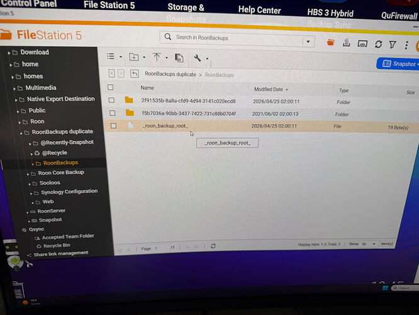This screenshot has width=419, height=315.
Task: Click the Snapshot button
Action: 399,64
